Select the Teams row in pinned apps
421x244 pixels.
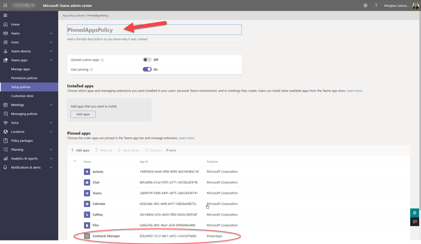[x=239, y=193]
